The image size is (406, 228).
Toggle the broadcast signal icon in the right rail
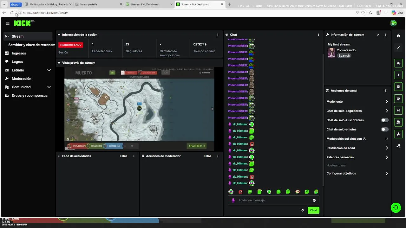tap(398, 110)
